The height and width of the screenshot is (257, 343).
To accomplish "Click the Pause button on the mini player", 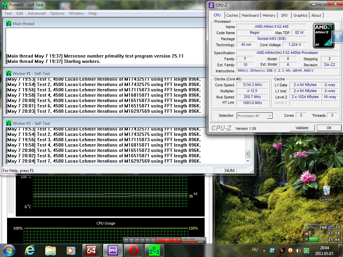I will (131, 240).
